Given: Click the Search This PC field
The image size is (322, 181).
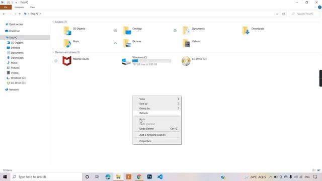Looking at the screenshot, I should [304, 14].
